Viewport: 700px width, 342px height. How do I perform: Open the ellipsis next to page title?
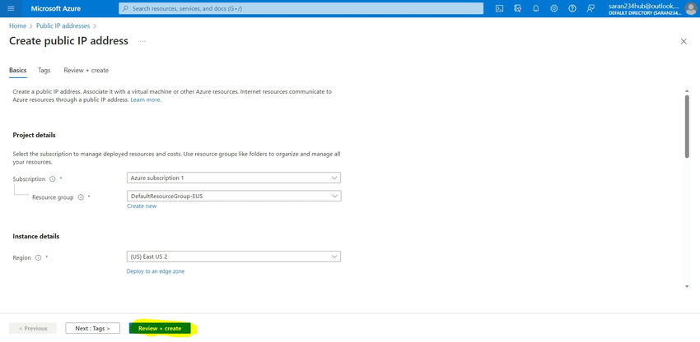(142, 41)
